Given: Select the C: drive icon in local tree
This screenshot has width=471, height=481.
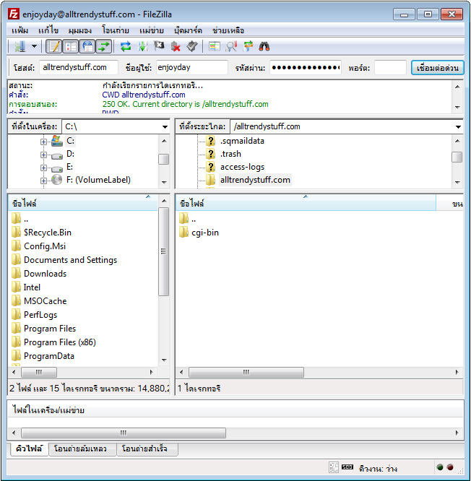Looking at the screenshot, I should point(57,141).
